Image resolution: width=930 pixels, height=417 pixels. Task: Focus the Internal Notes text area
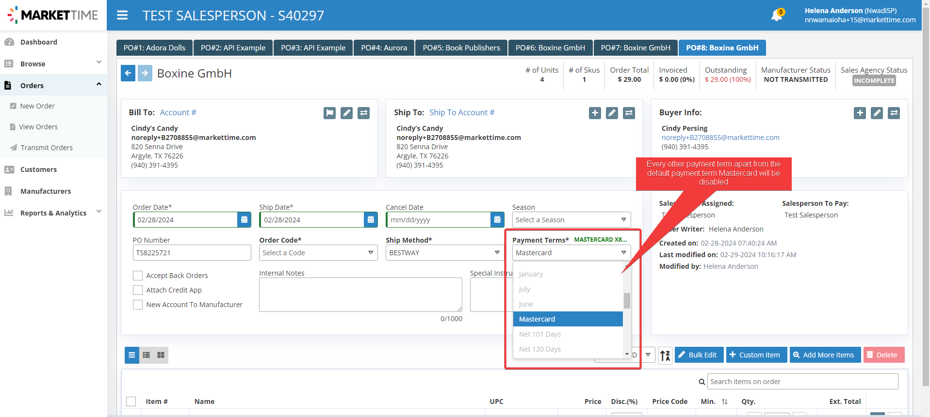[360, 294]
